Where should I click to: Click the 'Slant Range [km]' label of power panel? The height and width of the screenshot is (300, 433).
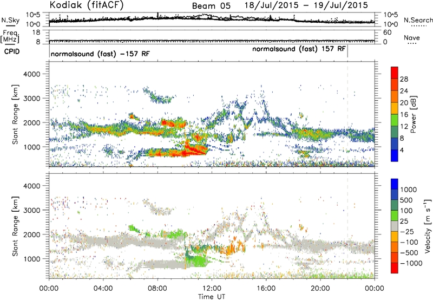(15, 114)
